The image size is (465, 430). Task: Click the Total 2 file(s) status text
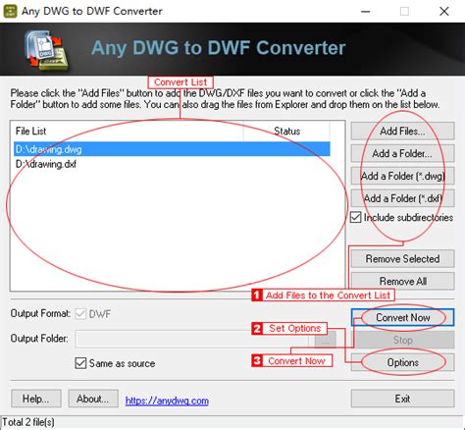click(x=28, y=422)
